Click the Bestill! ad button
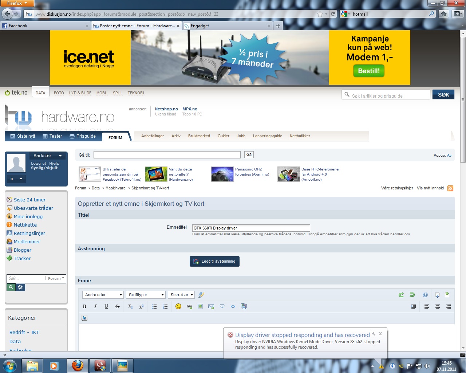The image size is (466, 373). [369, 71]
